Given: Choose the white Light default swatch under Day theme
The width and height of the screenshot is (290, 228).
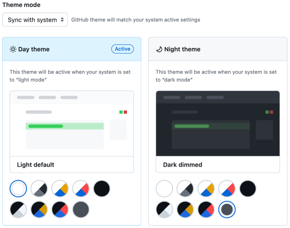Looking at the screenshot, I should pyautogui.click(x=18, y=189).
